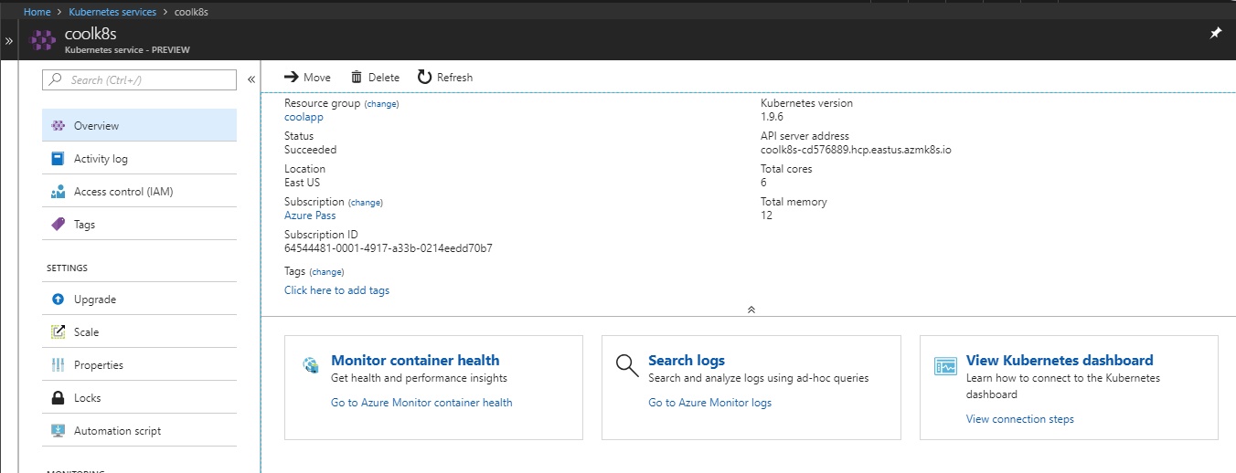Viewport: 1236px width, 473px height.
Task: Go to Azure Monitor container health link
Action: click(x=421, y=403)
